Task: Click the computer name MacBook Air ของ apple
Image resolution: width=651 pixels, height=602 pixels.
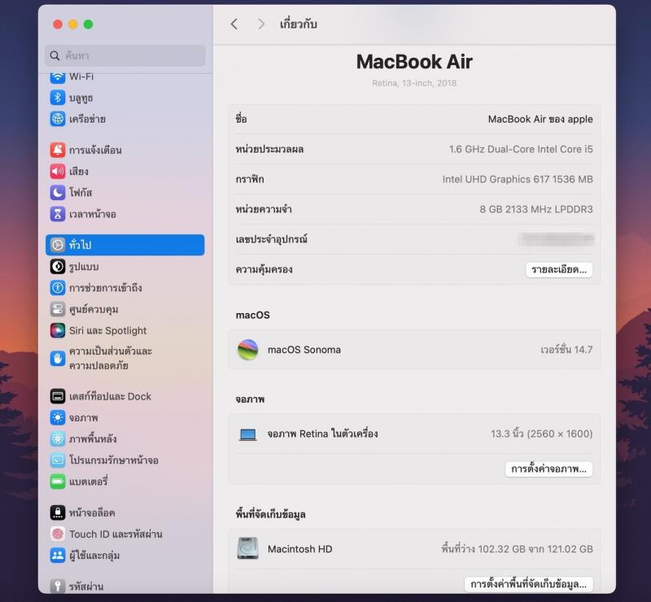Action: [x=540, y=119]
